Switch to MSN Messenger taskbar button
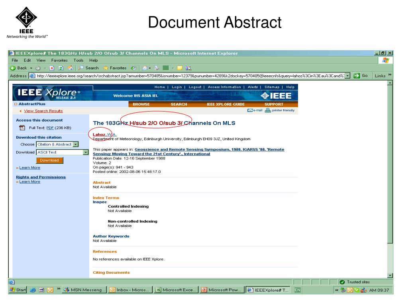Screen dimensions: 408x306 pyautogui.click(x=84, y=290)
